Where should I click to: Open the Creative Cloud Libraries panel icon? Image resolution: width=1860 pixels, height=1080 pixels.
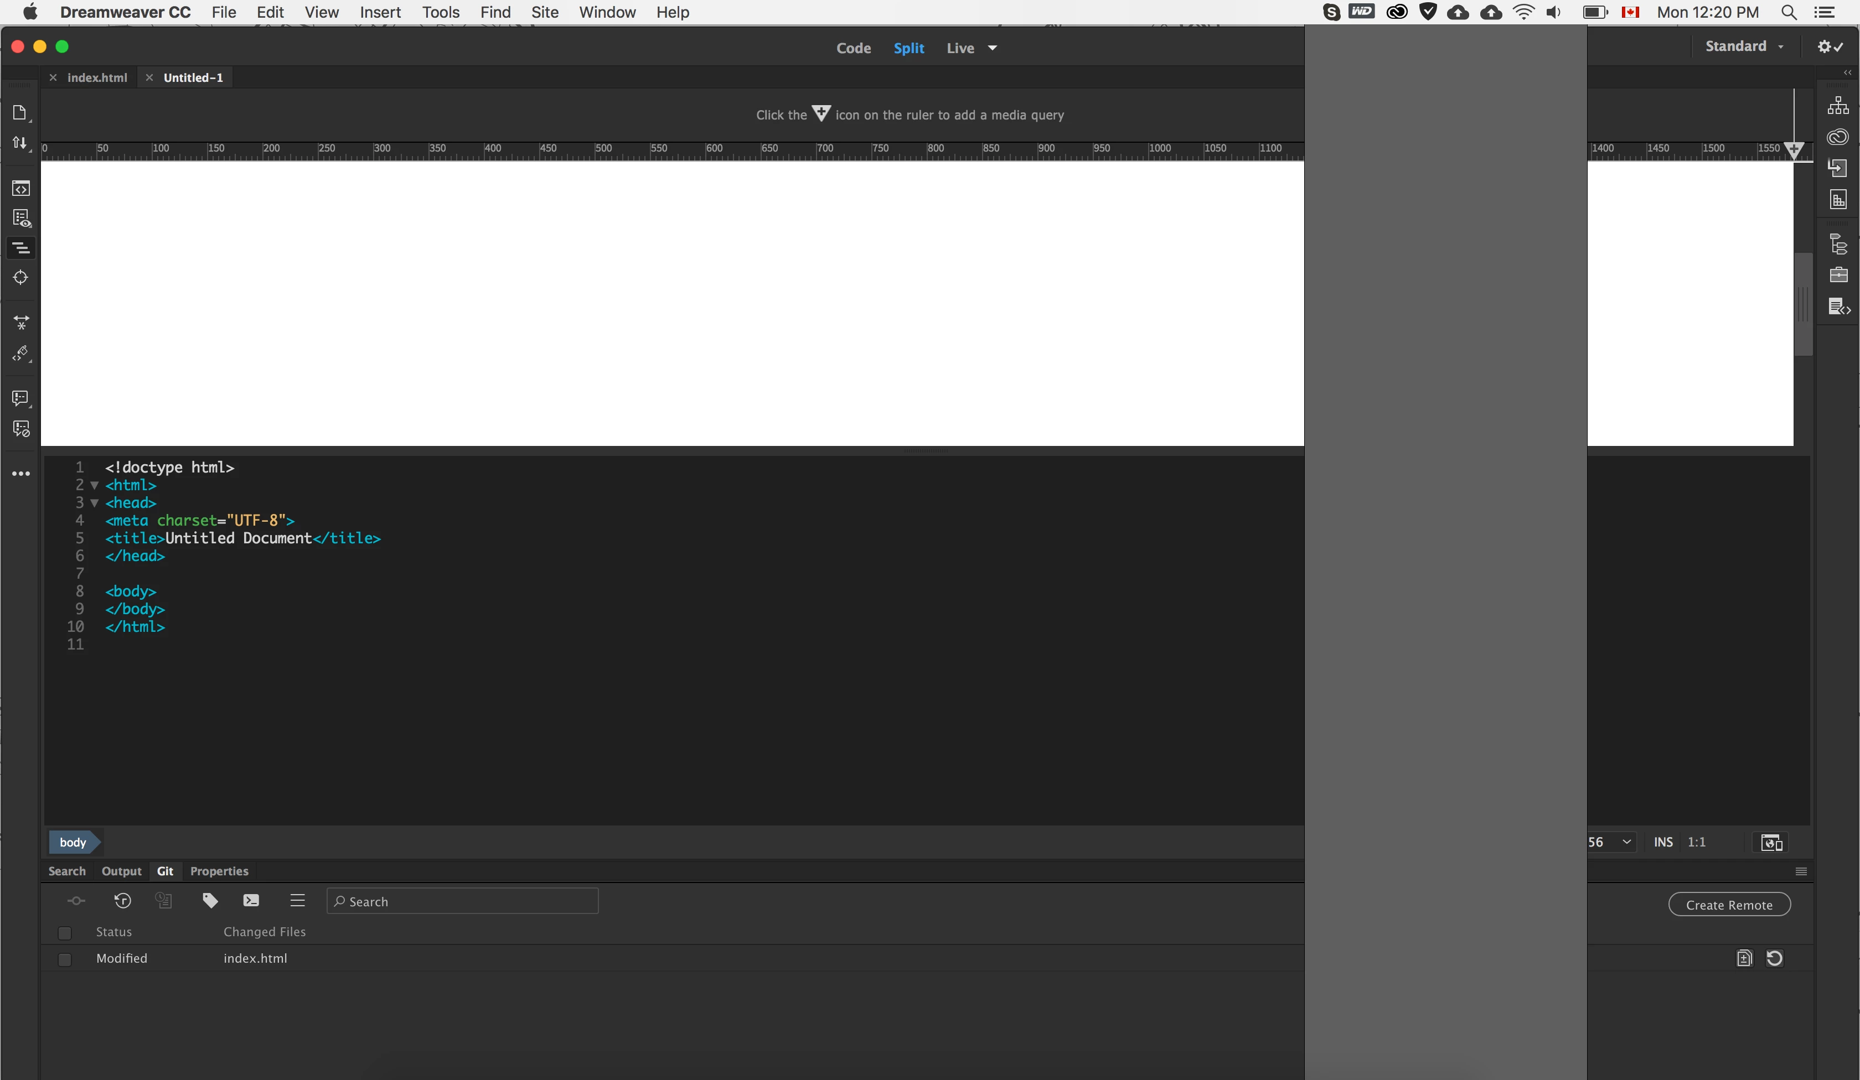pos(1837,137)
